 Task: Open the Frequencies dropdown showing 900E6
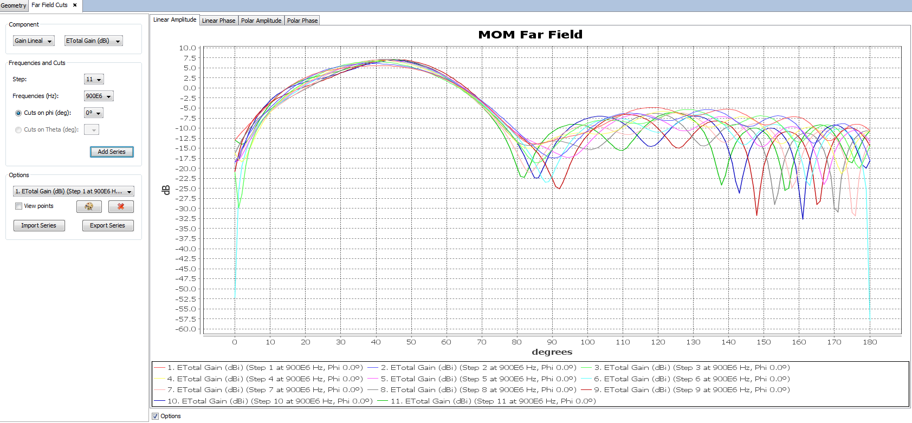pyautogui.click(x=99, y=96)
